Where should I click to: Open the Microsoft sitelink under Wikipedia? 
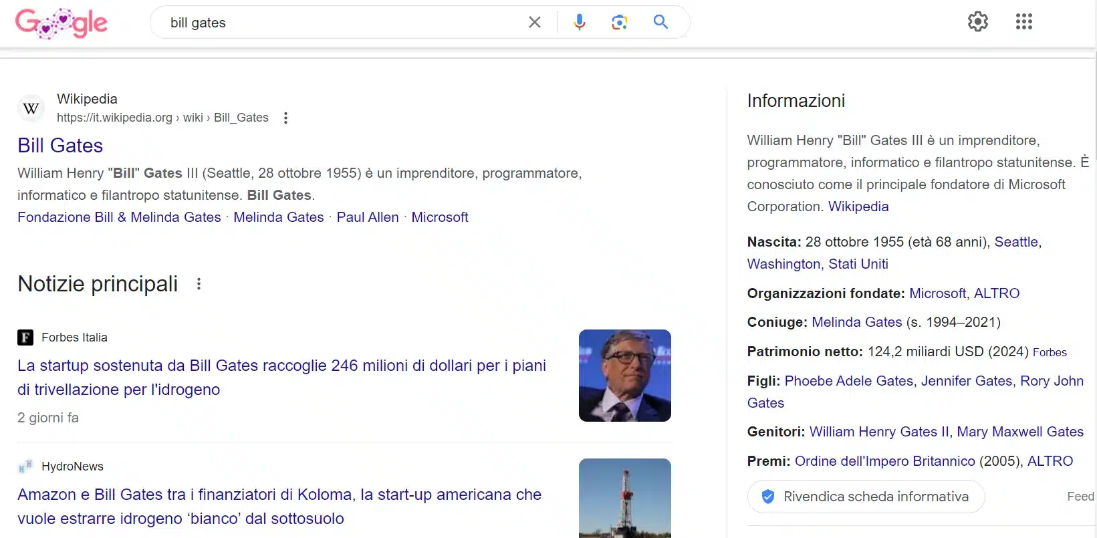tap(440, 217)
